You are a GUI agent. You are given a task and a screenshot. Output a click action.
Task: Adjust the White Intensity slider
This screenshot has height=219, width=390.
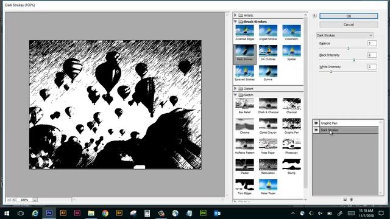coord(331,72)
